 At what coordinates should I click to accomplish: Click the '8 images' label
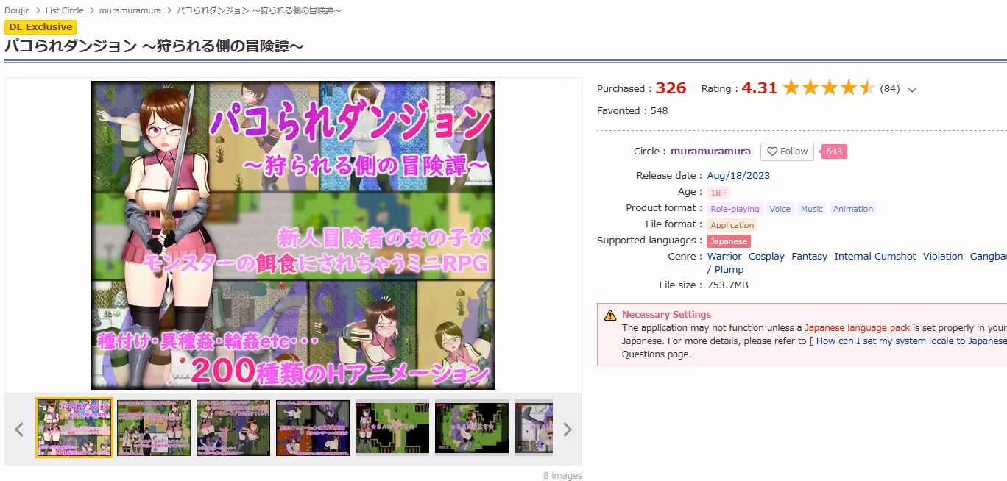[562, 476]
